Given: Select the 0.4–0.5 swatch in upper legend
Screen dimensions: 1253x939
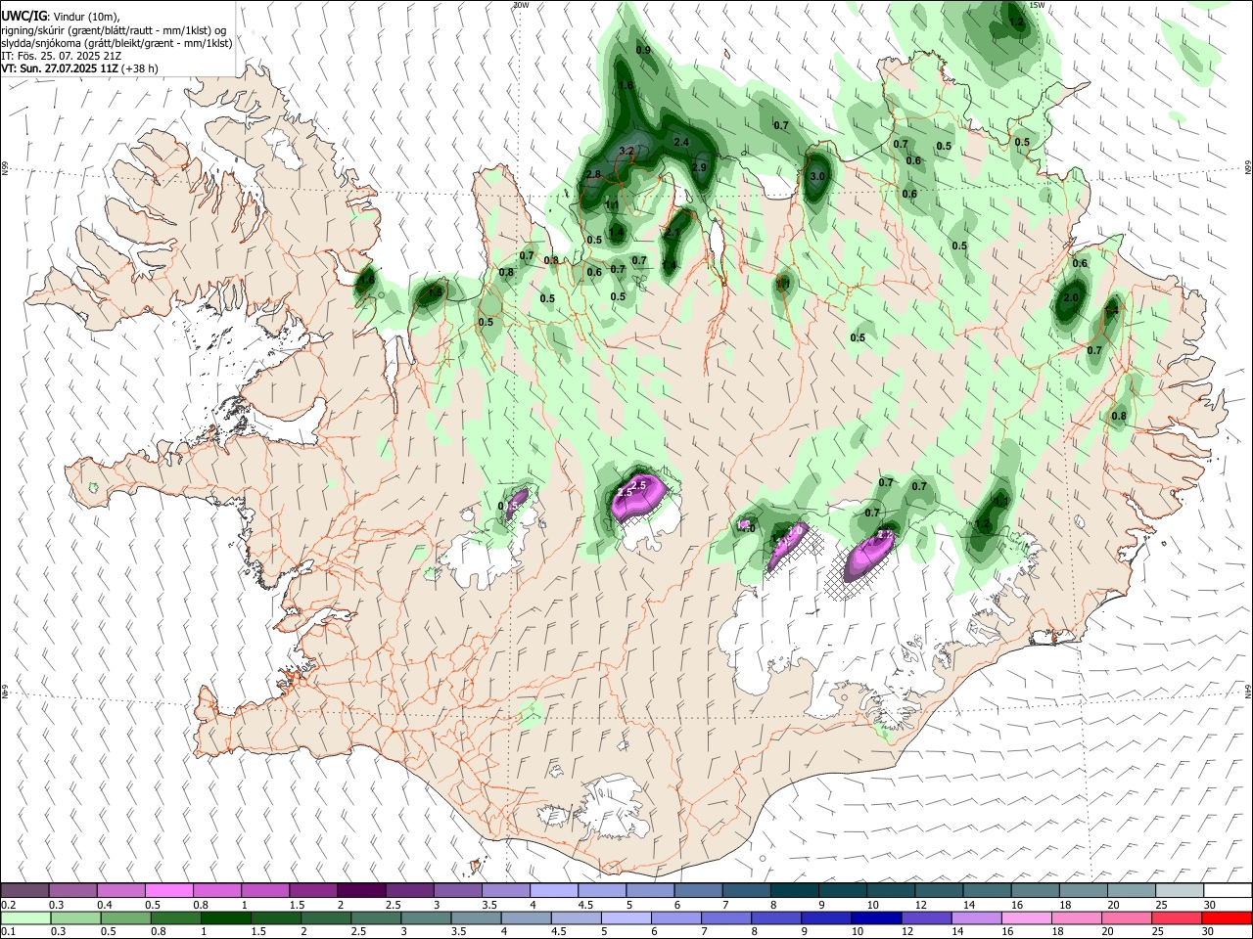Looking at the screenshot, I should (x=121, y=890).
